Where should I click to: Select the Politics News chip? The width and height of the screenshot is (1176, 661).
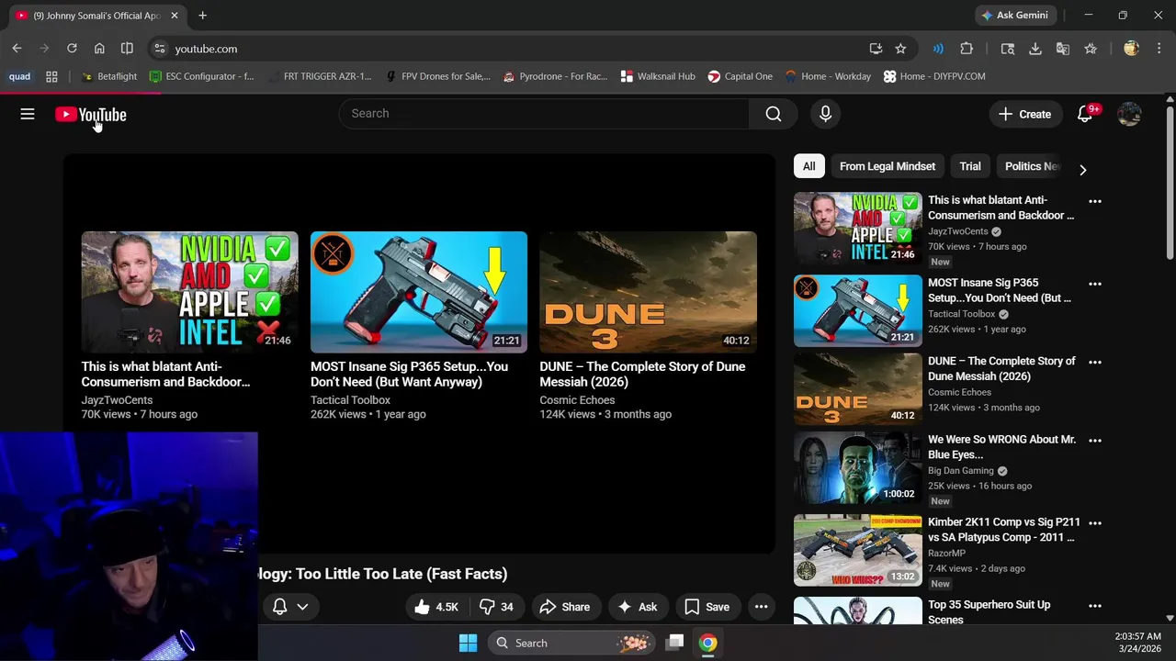click(1031, 166)
